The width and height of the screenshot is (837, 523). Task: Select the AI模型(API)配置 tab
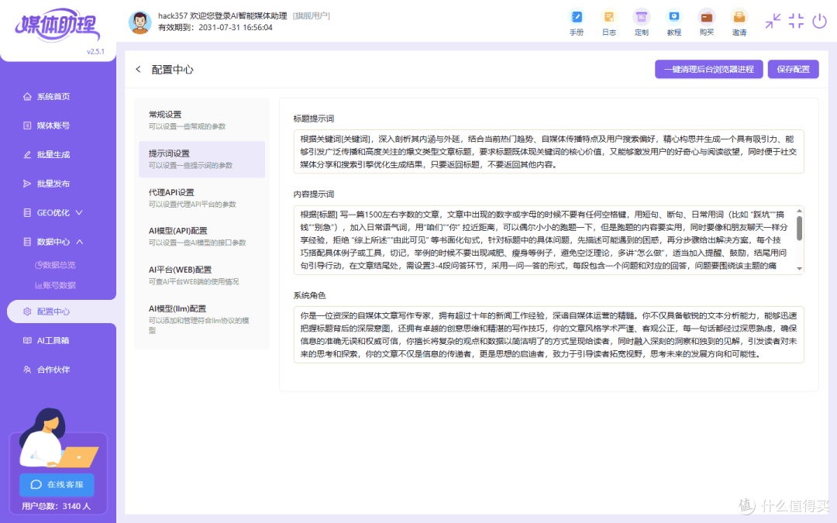[x=201, y=236]
